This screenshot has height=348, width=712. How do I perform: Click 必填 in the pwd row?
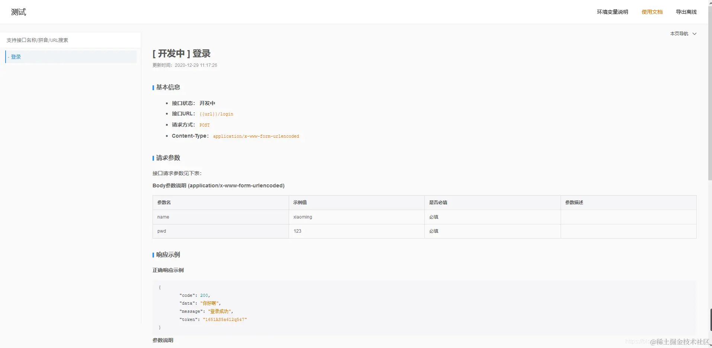tap(433, 231)
